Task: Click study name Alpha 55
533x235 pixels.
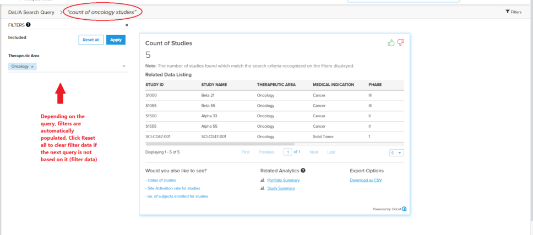Action: pos(209,127)
